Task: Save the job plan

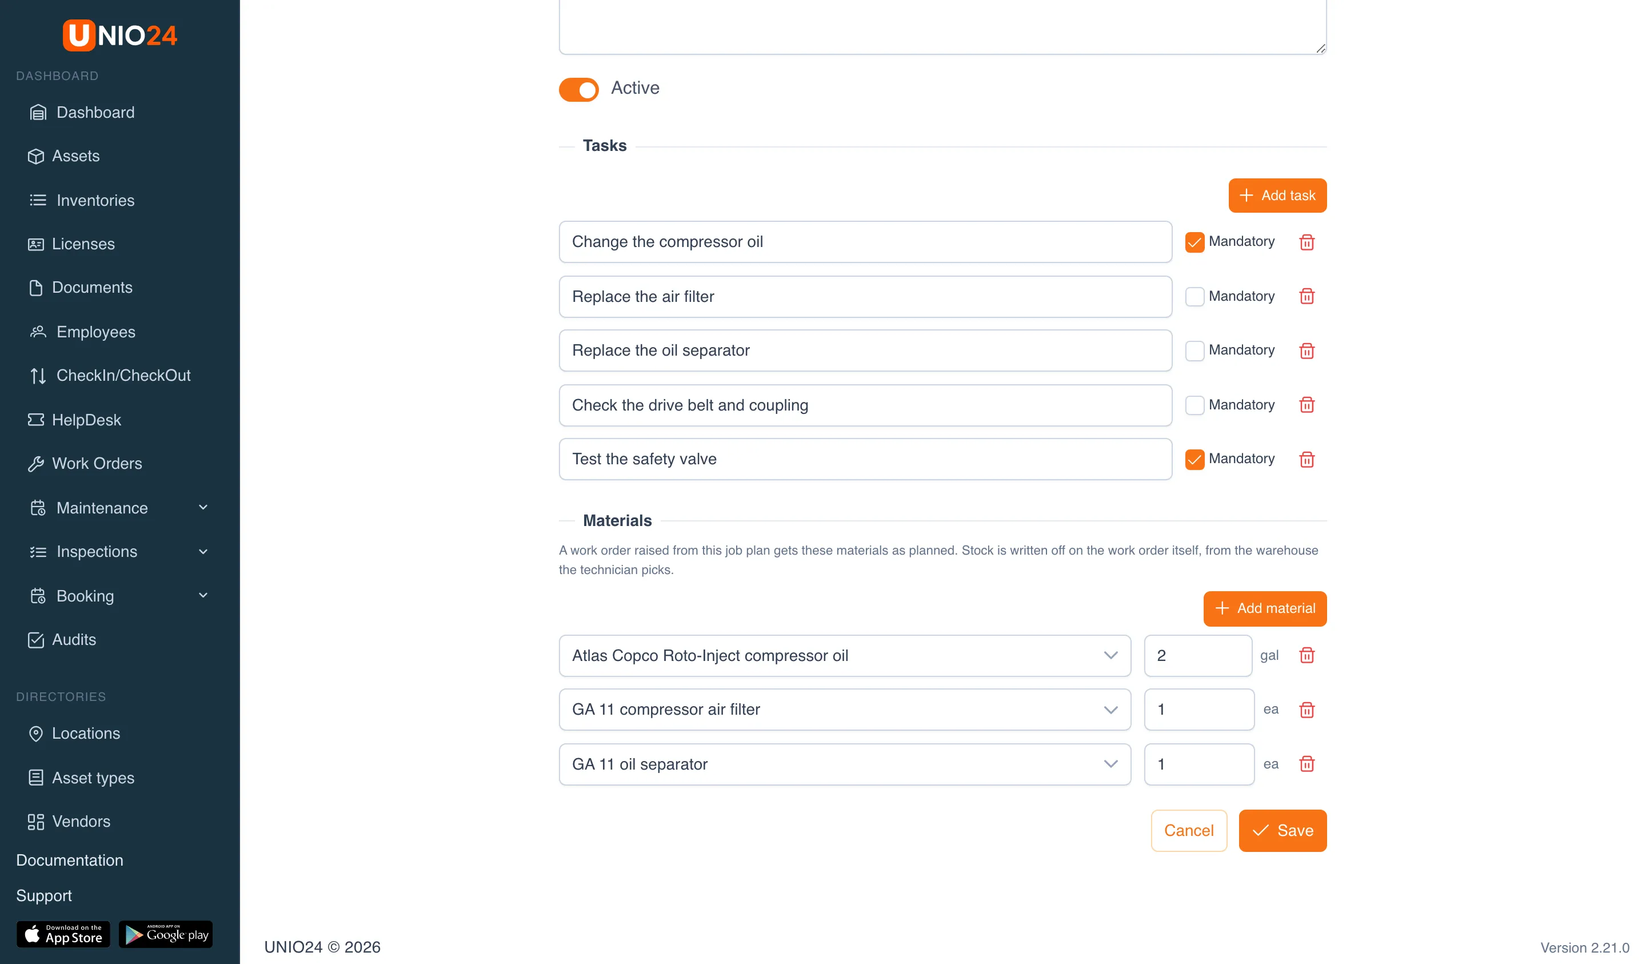Action: [1282, 831]
